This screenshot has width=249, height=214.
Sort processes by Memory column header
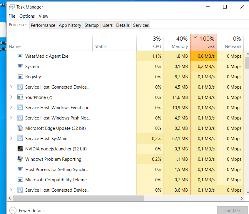[177, 43]
